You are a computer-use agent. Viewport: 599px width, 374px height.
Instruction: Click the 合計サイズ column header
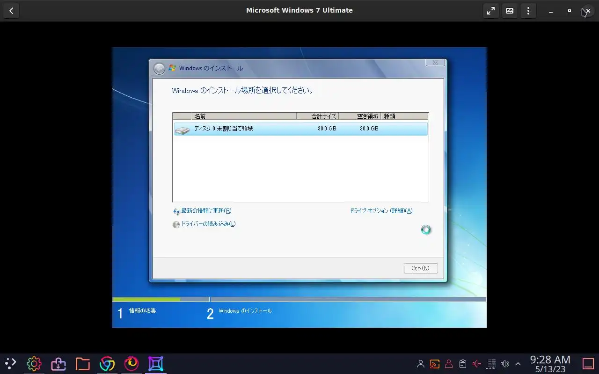pos(318,116)
